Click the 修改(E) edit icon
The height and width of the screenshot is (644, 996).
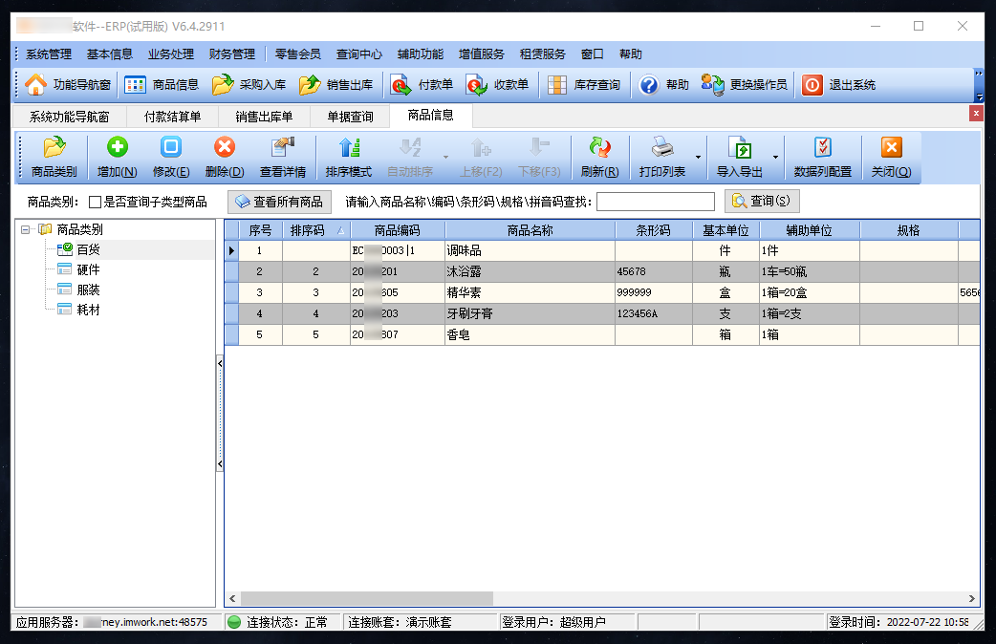click(170, 148)
